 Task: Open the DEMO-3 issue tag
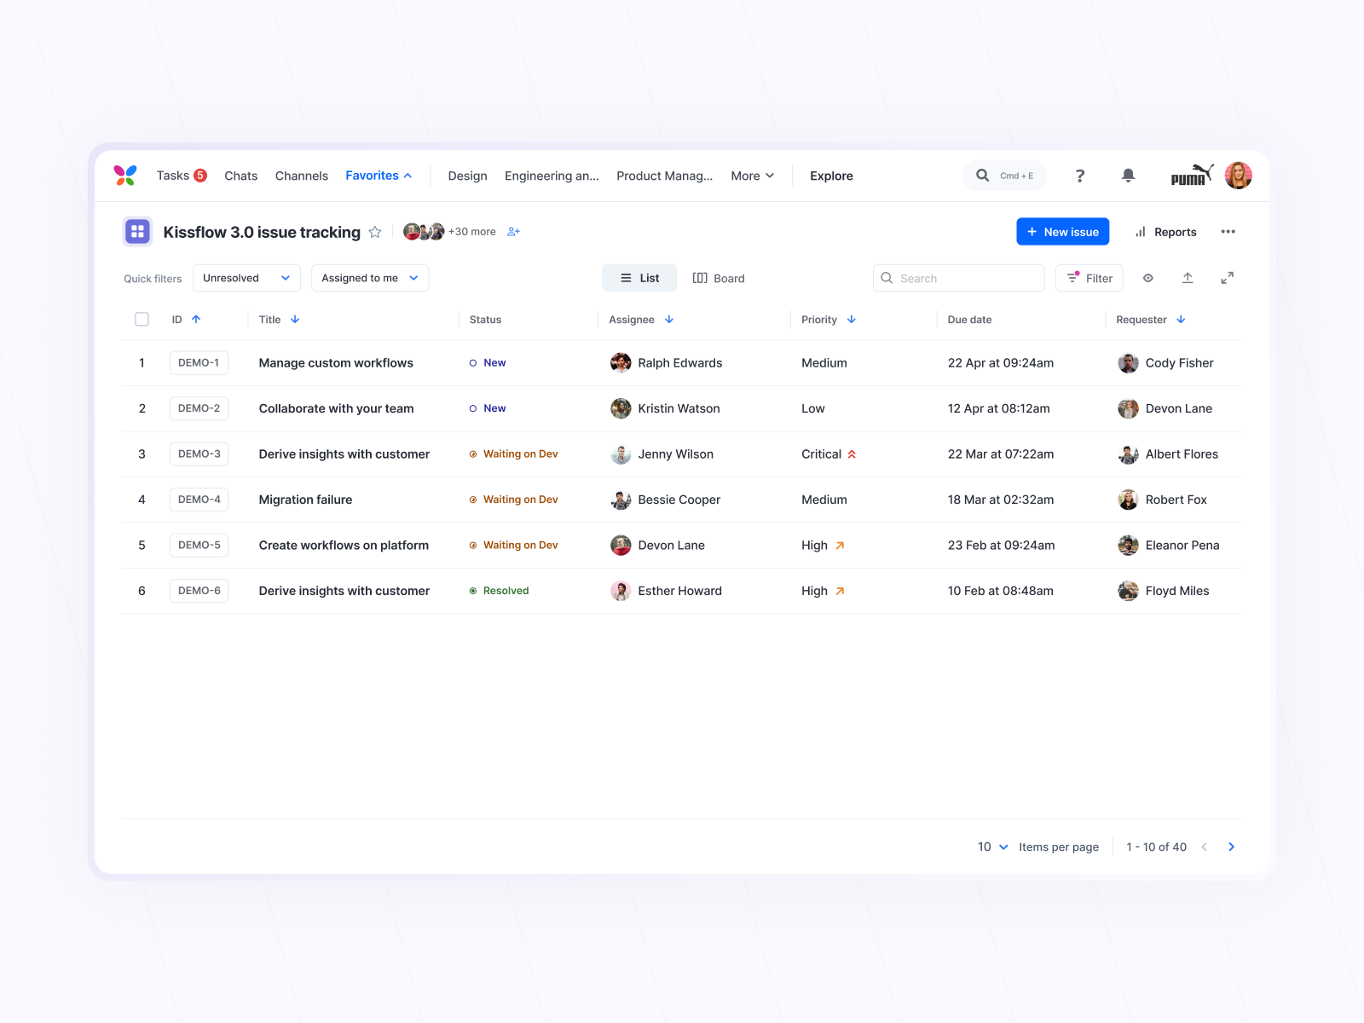click(199, 454)
